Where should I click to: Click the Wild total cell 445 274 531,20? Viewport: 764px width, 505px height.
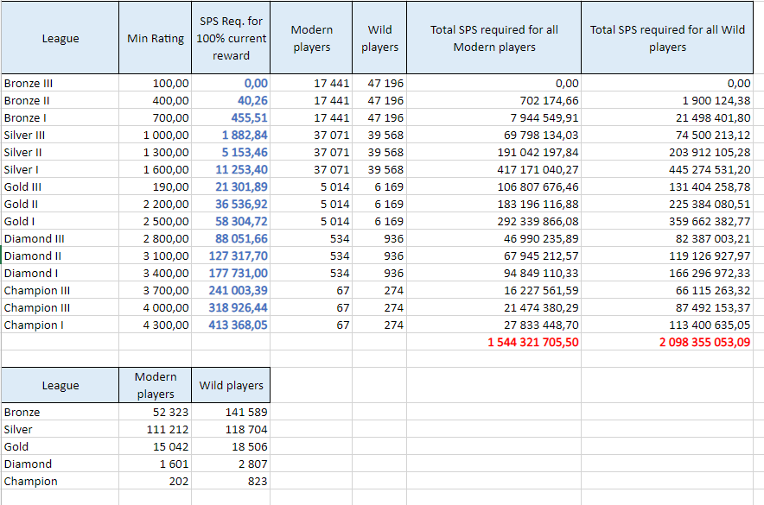667,169
